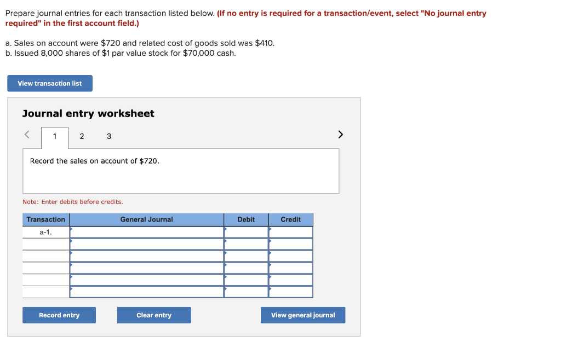Screen dimensions: 561x354
Task: Open the first General Journal account dropdown
Action: click(145, 231)
